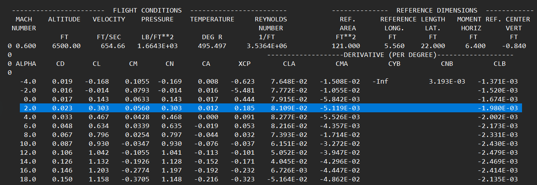Select CD value 0.150
537x185 pixels.
(x=62, y=179)
